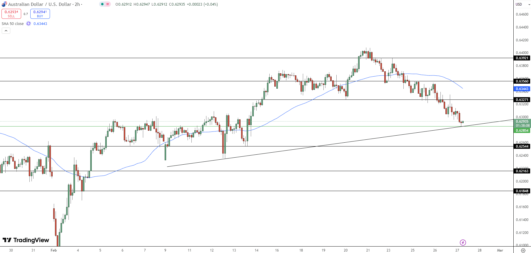Click the green 0.62854 line price label
Image resolution: width=531 pixels, height=253 pixels.
click(522, 131)
